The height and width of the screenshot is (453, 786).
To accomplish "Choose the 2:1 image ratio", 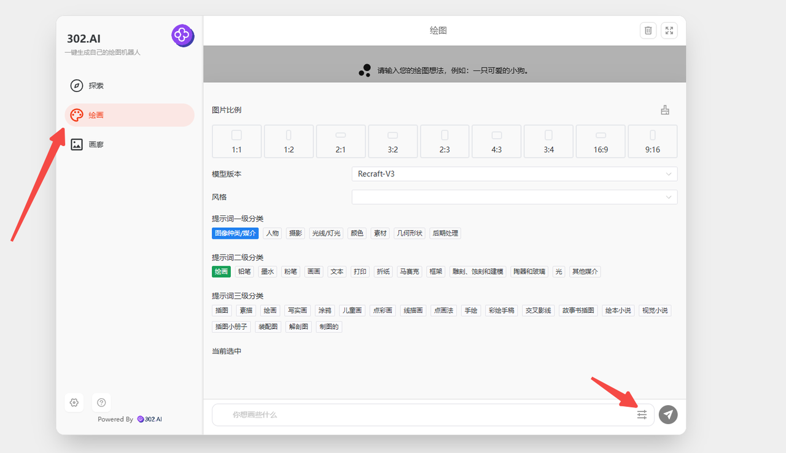I will coord(341,142).
